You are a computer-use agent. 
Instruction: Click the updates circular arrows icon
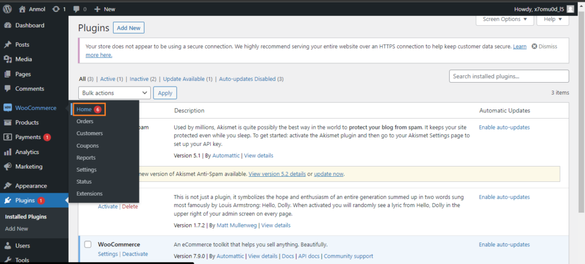[x=56, y=9]
